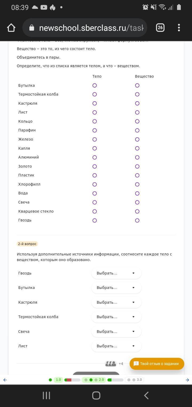
Task: Mark Парафин as Вещество
Action: [137, 130]
